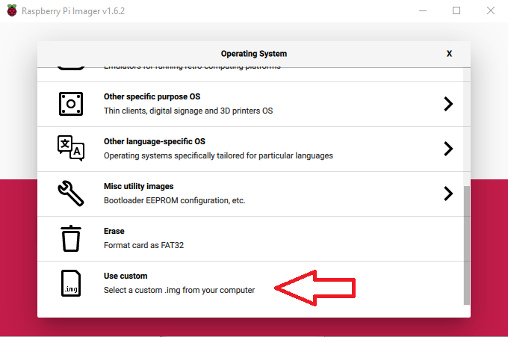Choose Erase title text
This screenshot has height=337, width=508.
114,231
